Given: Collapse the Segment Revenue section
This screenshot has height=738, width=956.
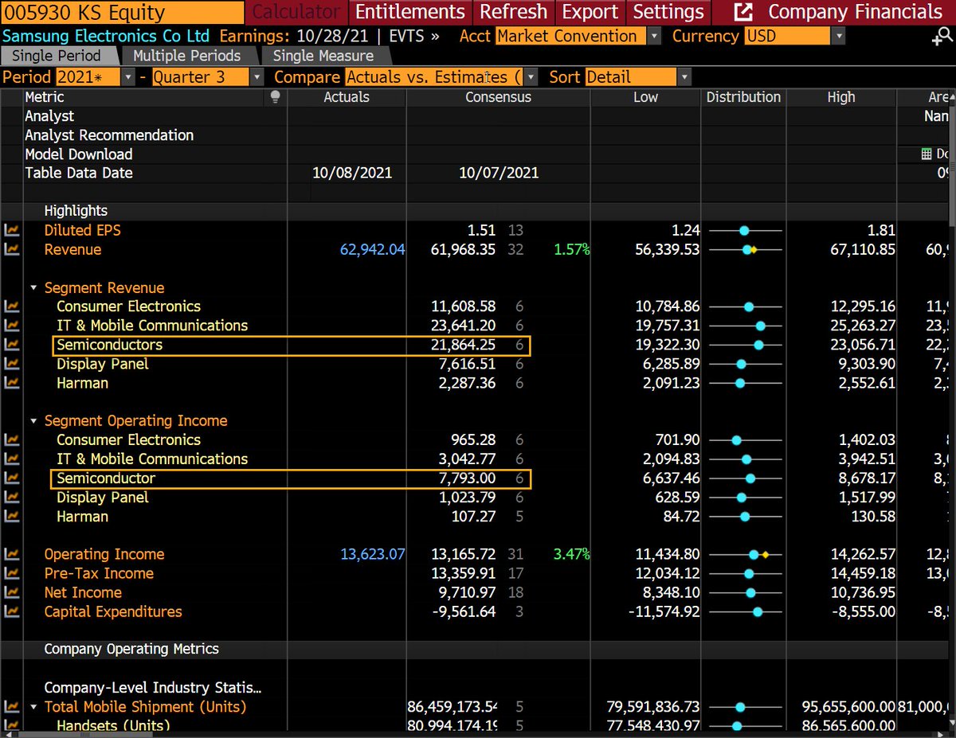Looking at the screenshot, I should [x=34, y=288].
